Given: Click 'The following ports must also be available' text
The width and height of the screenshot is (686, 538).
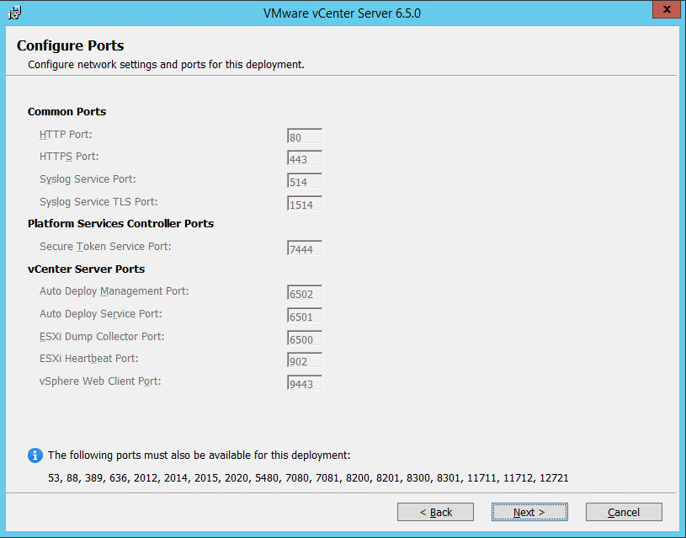Looking at the screenshot, I should click(199, 455).
